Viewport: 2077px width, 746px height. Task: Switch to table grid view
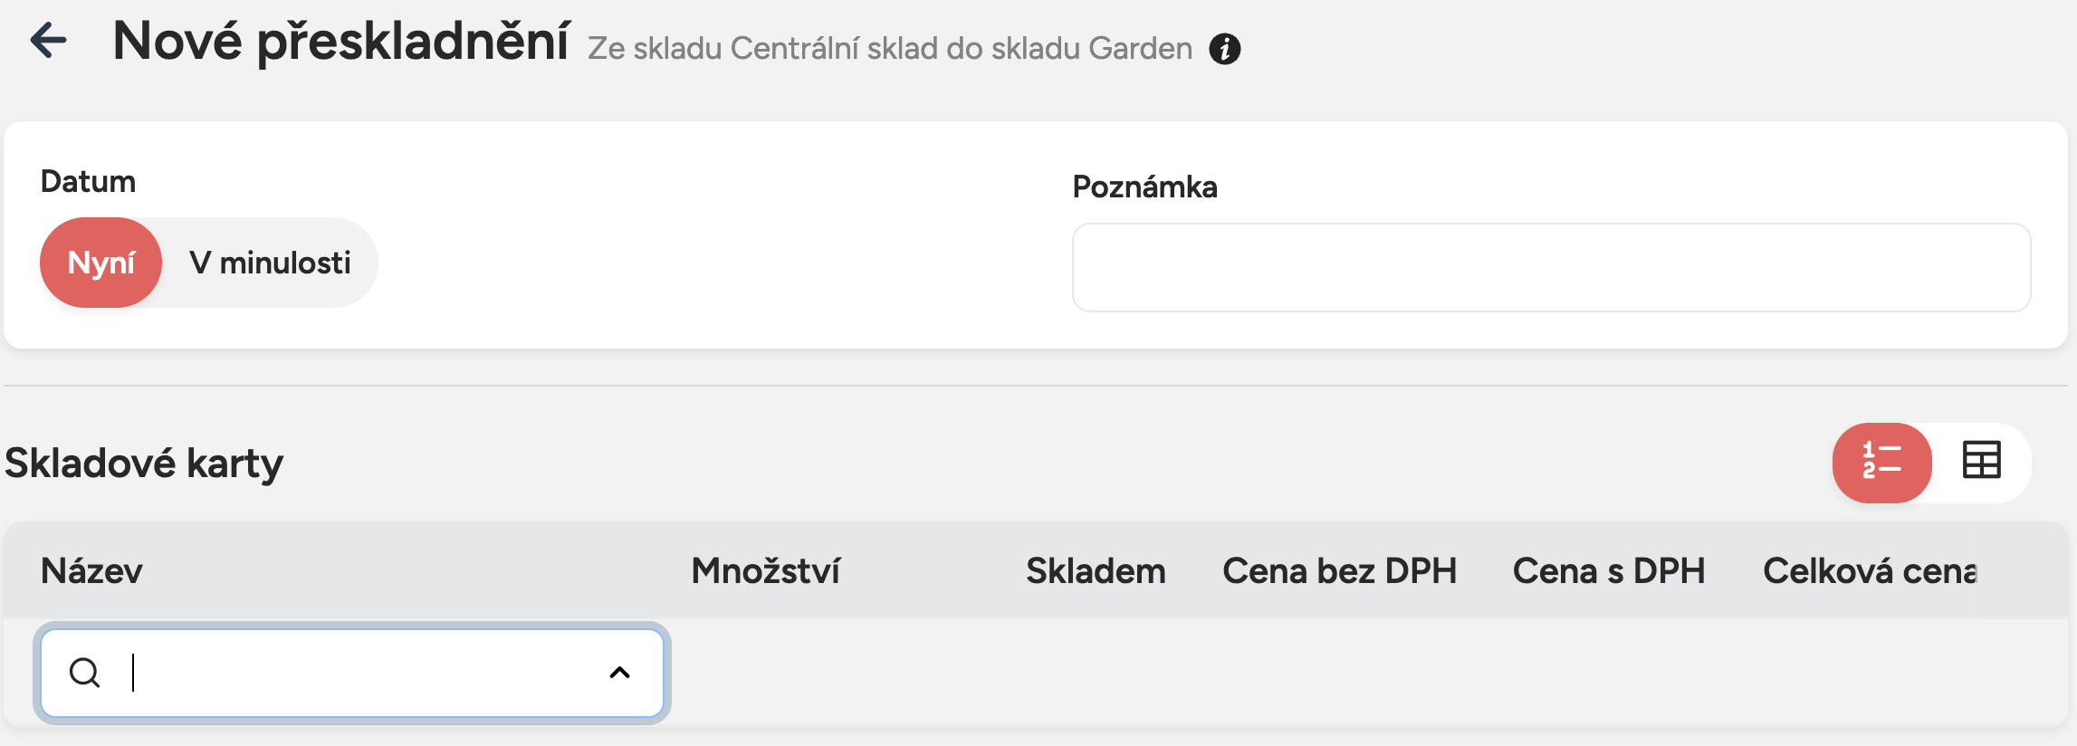(1981, 461)
